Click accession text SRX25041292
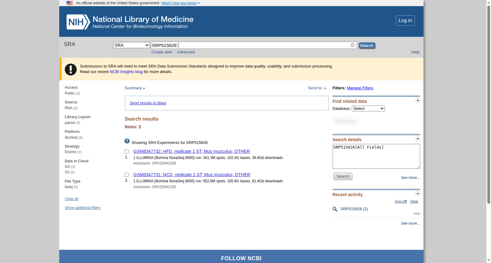This screenshot has width=491, height=263. pos(164,187)
